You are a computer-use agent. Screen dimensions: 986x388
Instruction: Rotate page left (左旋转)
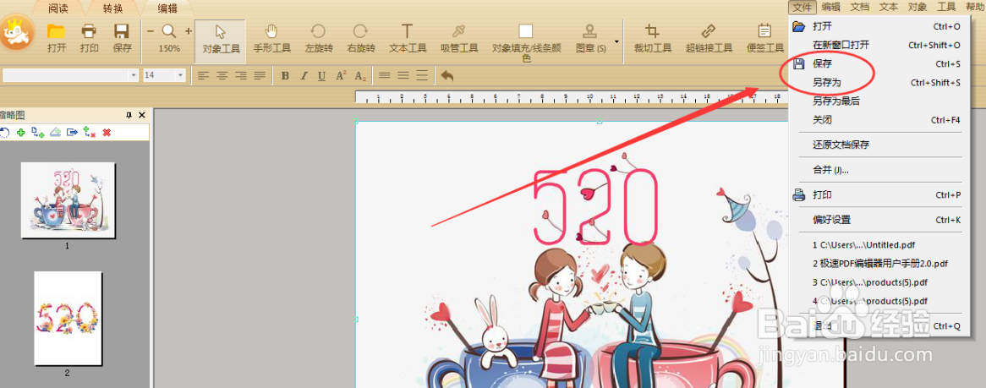click(319, 39)
